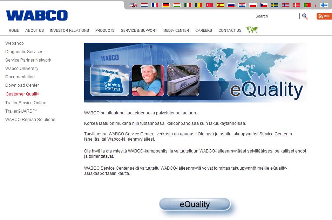Open the PRODUCTS menu
This screenshot has height=220, width=332.
point(105,30)
